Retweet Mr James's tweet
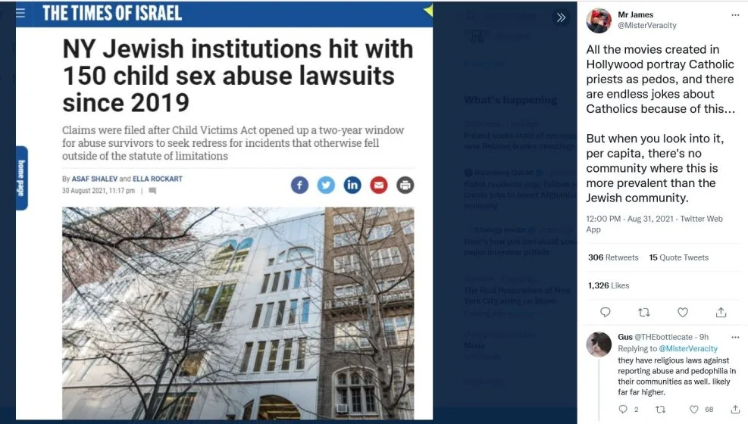 [644, 312]
